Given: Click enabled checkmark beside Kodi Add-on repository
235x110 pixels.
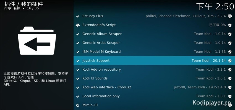Looking at the screenshot, I should pyautogui.click(x=78, y=70).
